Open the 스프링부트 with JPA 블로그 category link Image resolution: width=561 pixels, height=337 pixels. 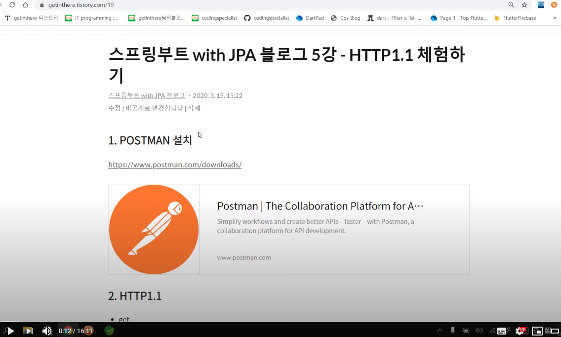click(x=147, y=96)
